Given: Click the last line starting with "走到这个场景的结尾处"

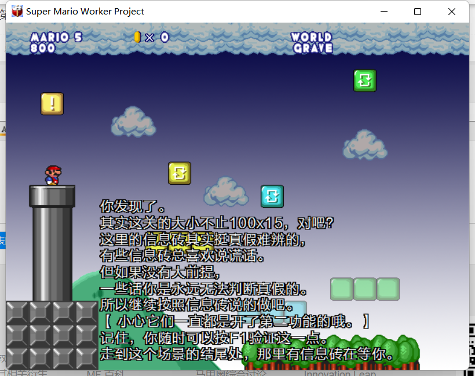Looking at the screenshot, I should pos(247,354).
